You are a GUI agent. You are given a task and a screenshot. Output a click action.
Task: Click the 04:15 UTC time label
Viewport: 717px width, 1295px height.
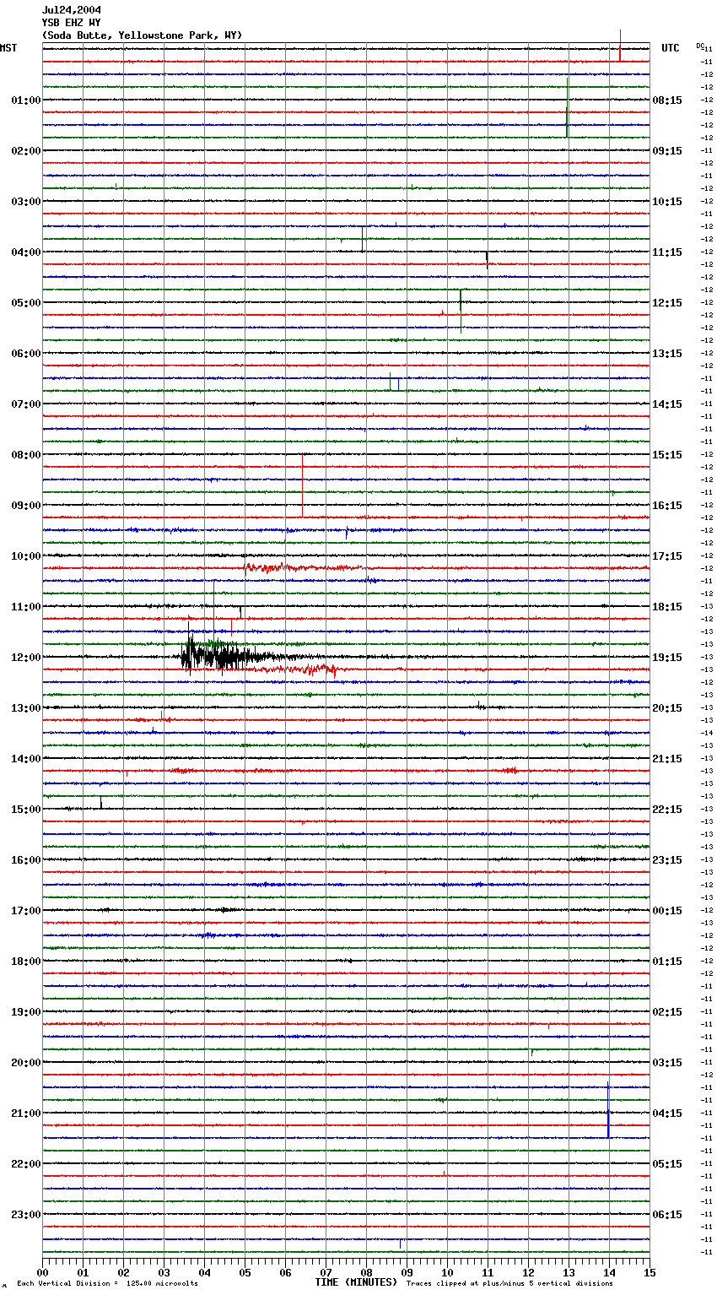point(667,1113)
